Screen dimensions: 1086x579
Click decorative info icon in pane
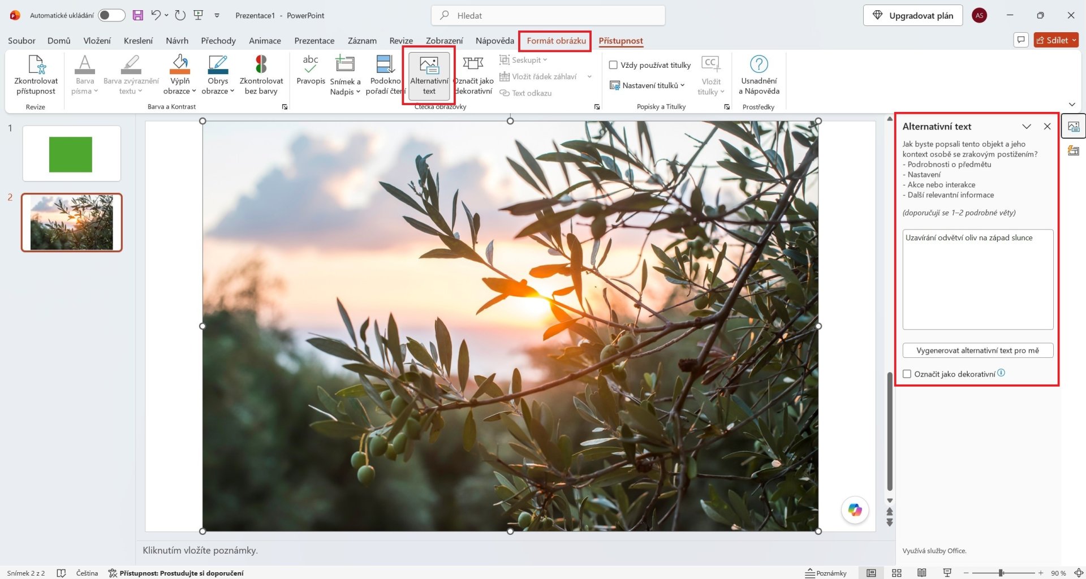click(x=1001, y=373)
